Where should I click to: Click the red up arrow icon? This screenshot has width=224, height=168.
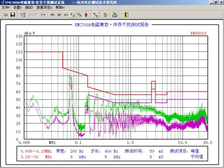coord(86,15)
